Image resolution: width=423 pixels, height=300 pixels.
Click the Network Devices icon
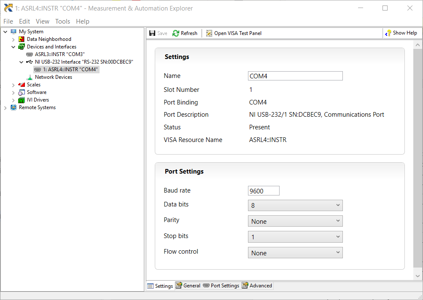pyautogui.click(x=30, y=77)
